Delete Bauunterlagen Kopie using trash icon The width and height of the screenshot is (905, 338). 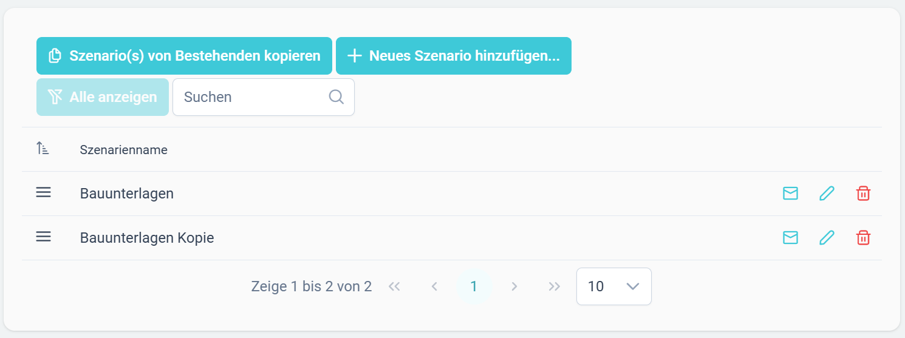click(x=863, y=238)
